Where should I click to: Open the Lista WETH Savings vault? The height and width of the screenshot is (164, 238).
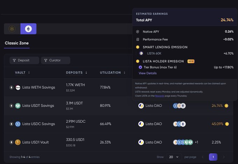click(38, 87)
